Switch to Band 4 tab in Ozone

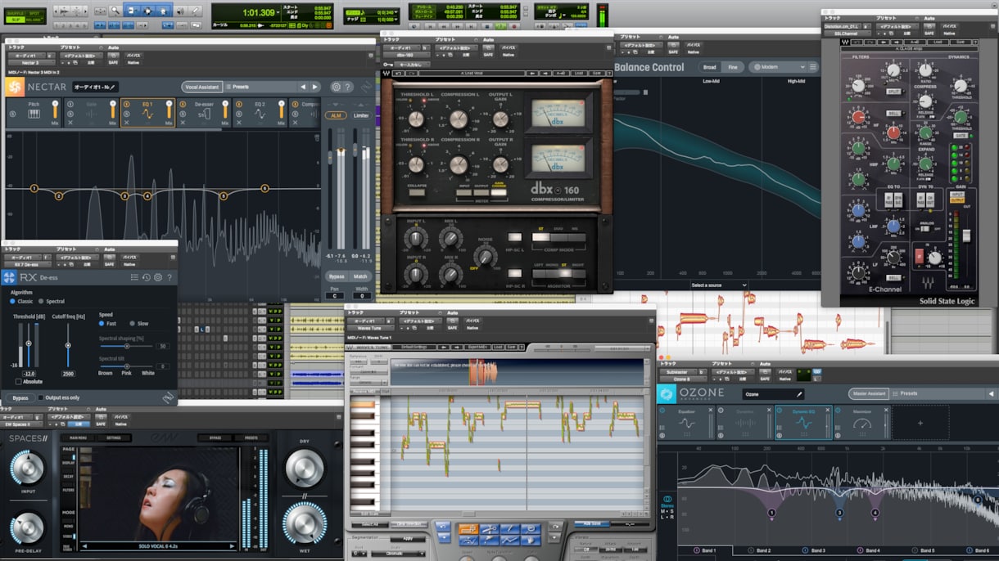point(868,550)
